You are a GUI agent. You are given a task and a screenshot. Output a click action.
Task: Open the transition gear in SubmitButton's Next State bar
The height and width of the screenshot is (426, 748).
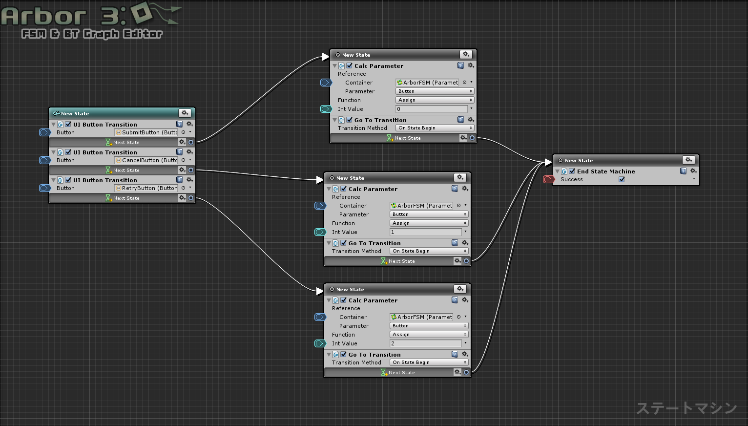(x=182, y=142)
